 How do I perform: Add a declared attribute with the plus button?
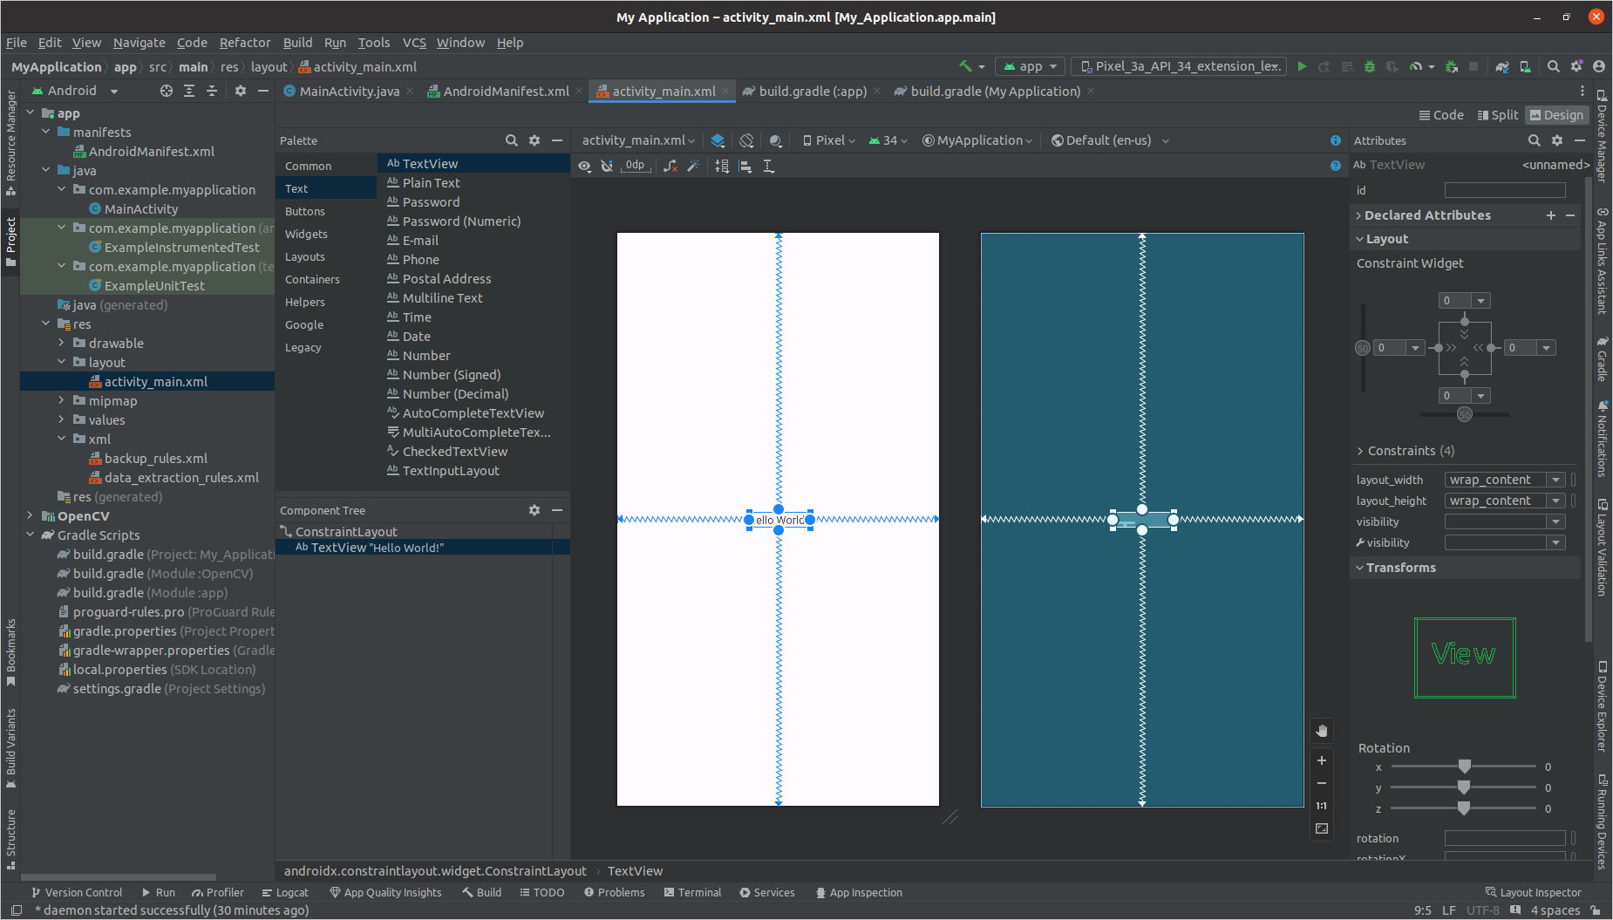tap(1550, 215)
